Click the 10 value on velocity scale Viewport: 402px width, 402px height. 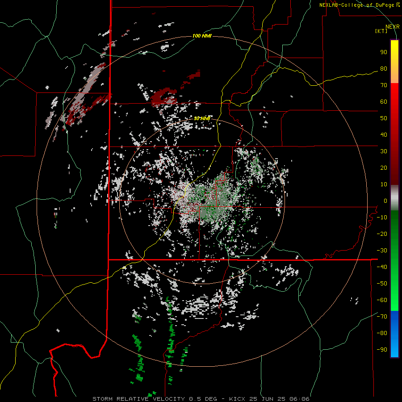(x=384, y=184)
